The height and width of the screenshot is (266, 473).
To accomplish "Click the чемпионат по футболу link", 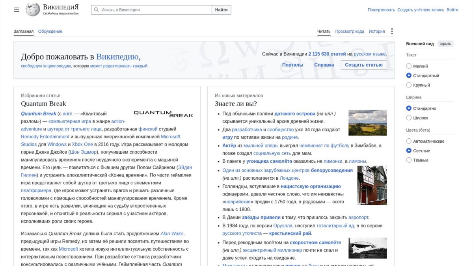I will pos(324,146).
